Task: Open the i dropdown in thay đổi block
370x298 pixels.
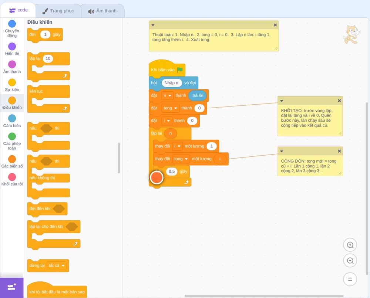Action: (x=177, y=146)
